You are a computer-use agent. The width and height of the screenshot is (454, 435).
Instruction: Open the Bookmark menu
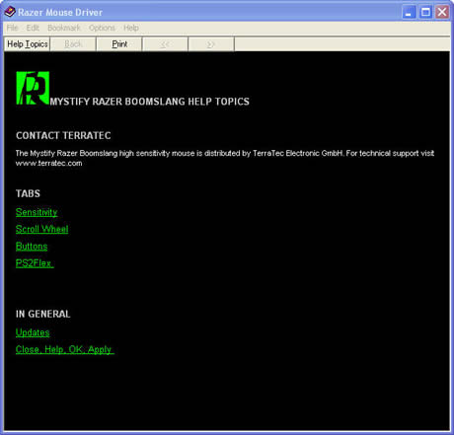64,28
